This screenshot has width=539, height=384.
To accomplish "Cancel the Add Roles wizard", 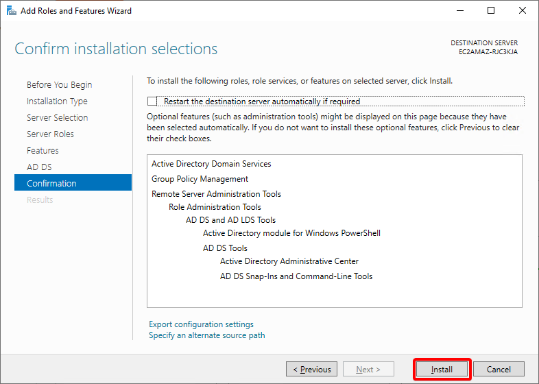I will click(499, 369).
